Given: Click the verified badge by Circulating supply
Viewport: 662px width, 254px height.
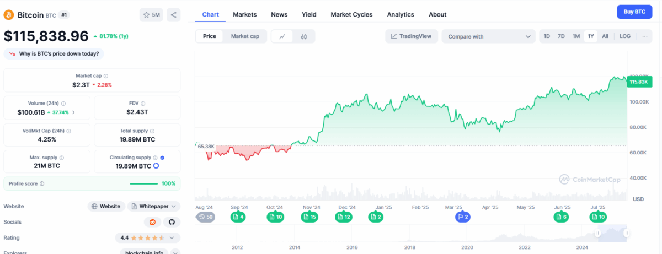Looking at the screenshot, I should [162, 158].
